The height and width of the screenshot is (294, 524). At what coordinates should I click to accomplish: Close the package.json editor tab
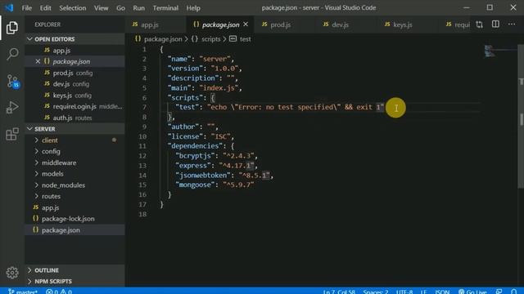pyautogui.click(x=246, y=24)
